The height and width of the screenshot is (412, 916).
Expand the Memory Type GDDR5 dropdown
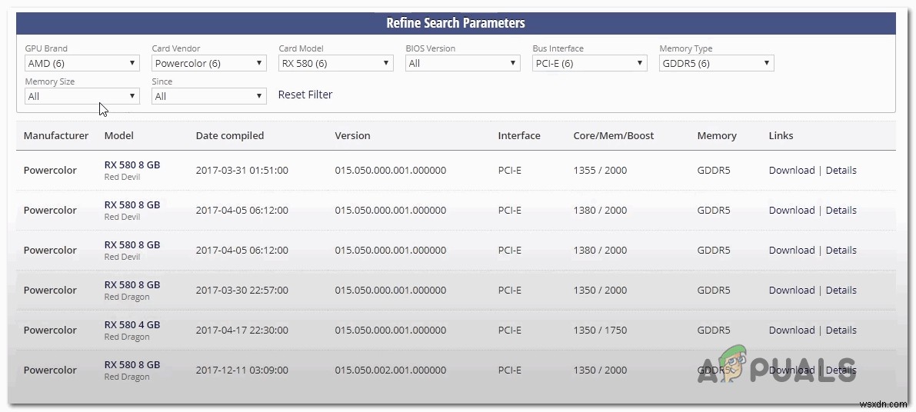[x=716, y=63]
